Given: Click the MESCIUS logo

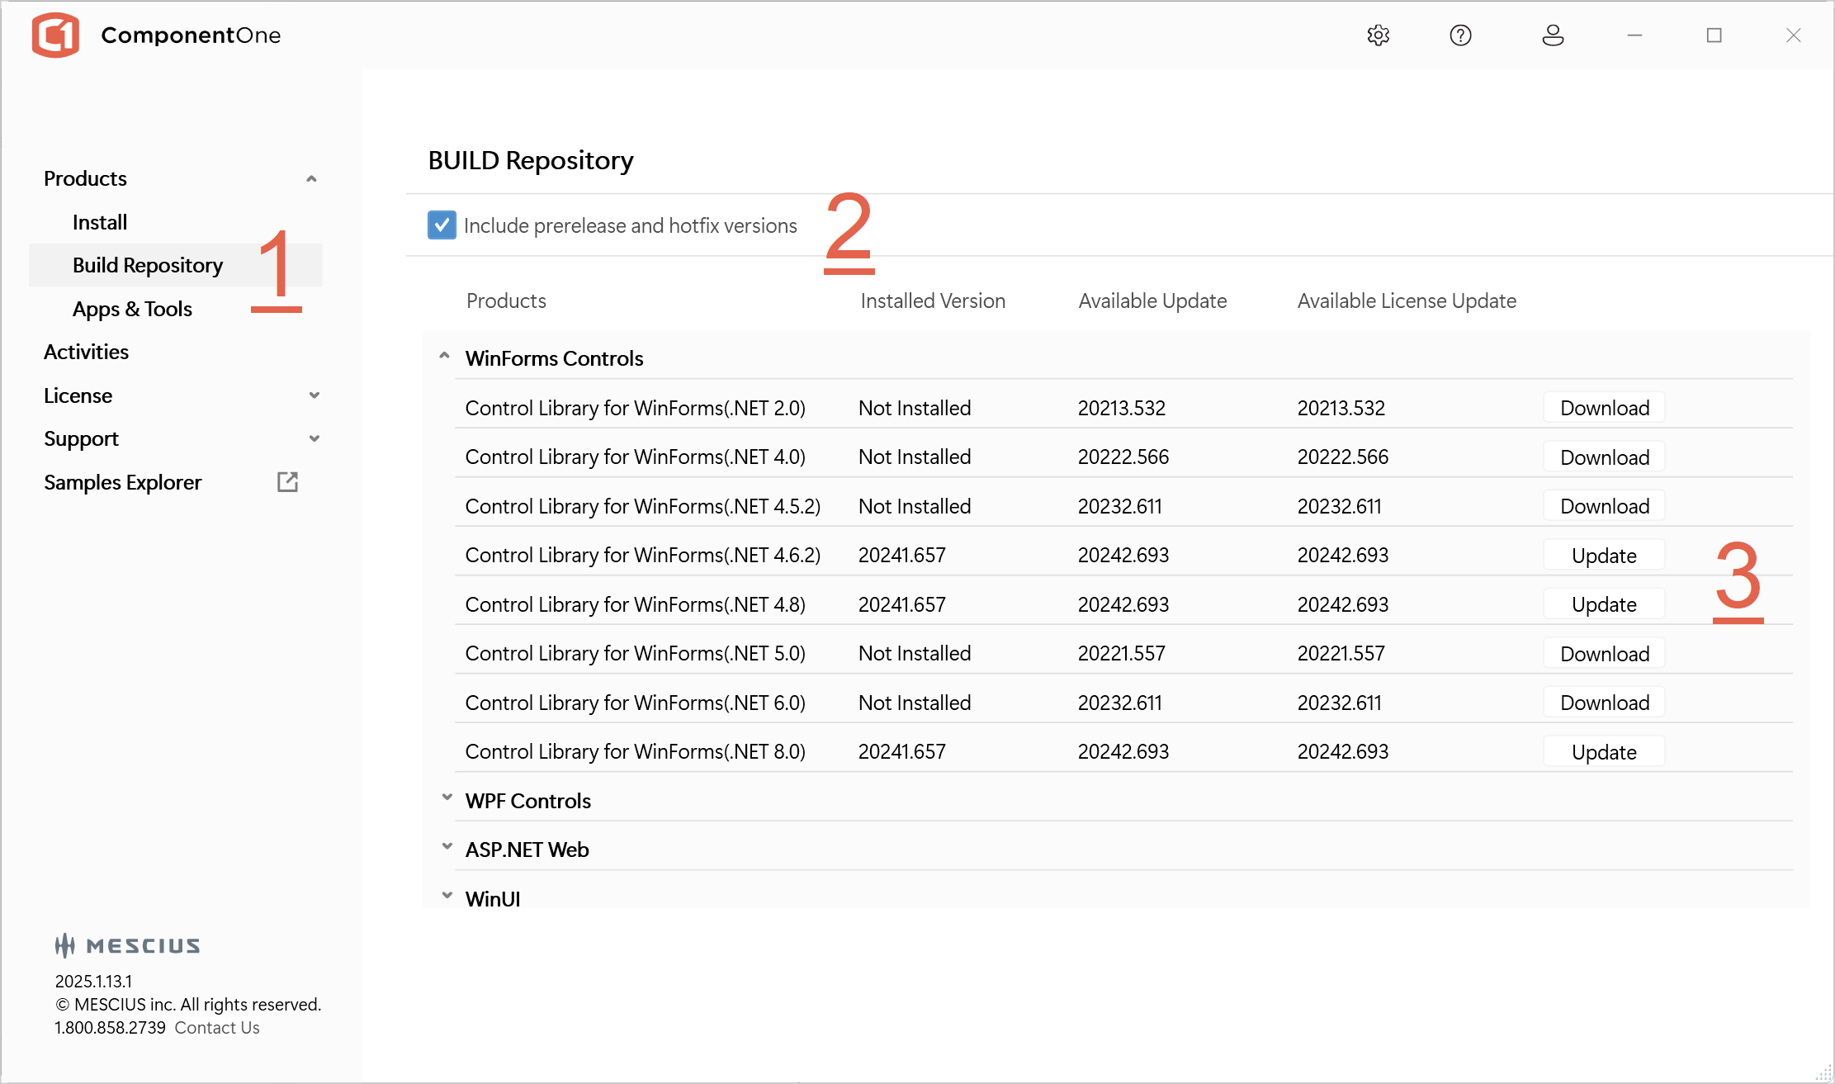Looking at the screenshot, I should (128, 945).
